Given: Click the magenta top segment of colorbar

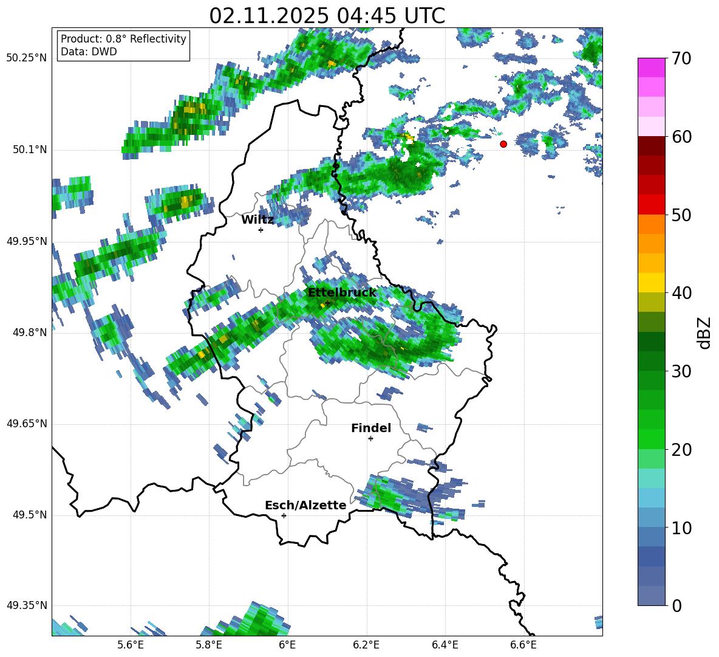Looking at the screenshot, I should [651, 68].
